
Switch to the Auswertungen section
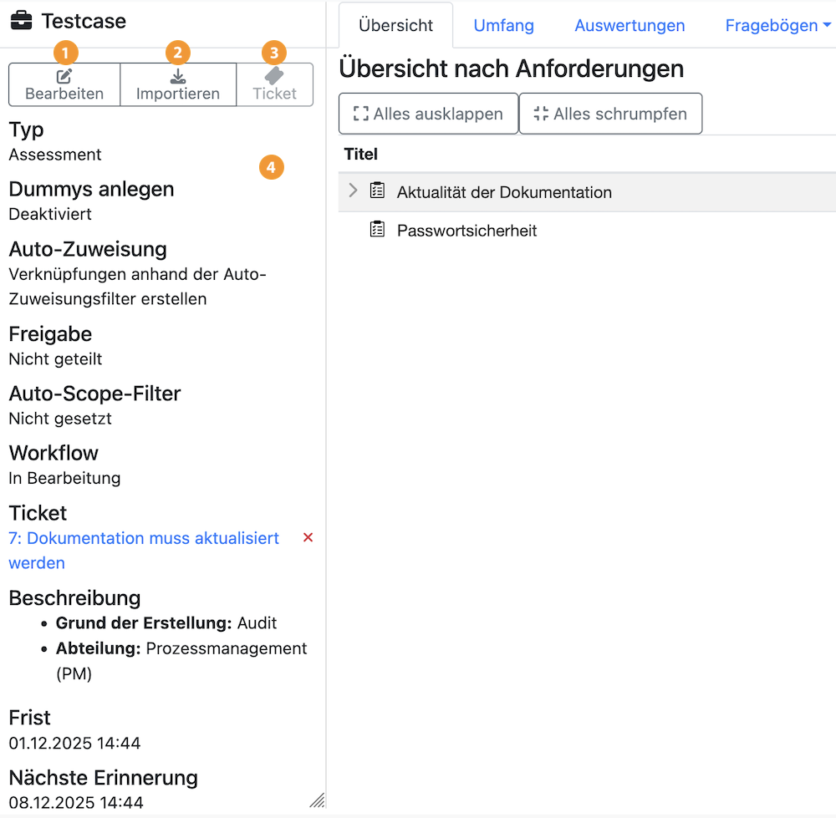pos(630,25)
